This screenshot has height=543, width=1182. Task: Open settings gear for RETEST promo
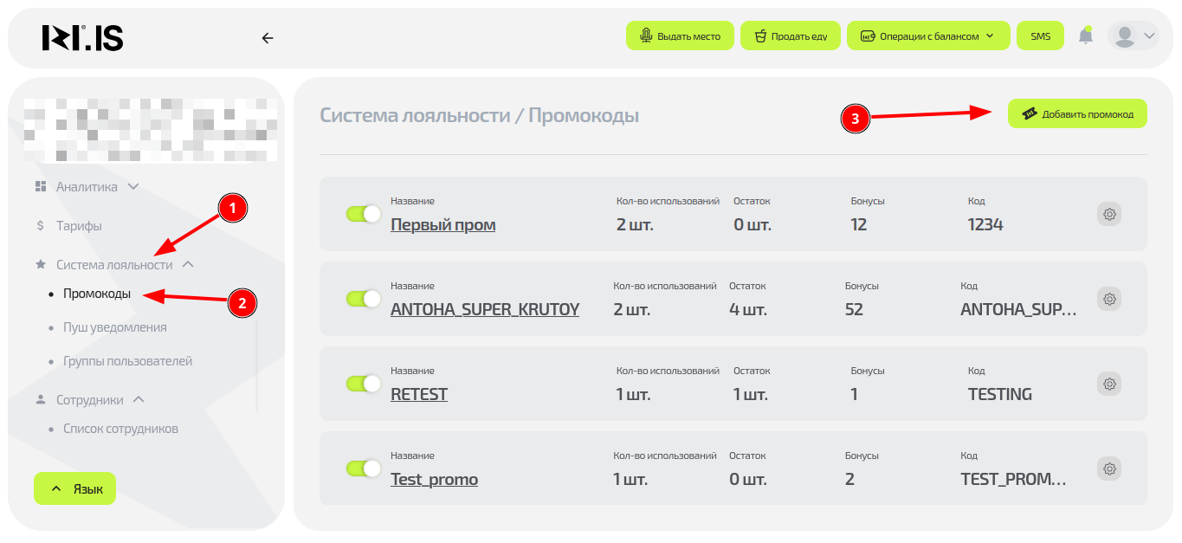tap(1109, 384)
